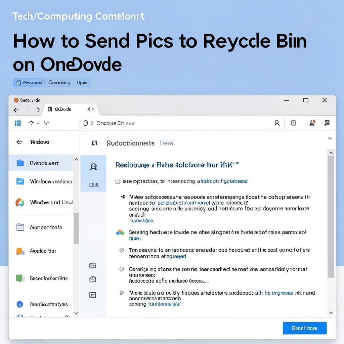Image resolution: width=344 pixels, height=344 pixels.
Task: Select the green Bacenlorterthie icon
Action: coord(20,278)
